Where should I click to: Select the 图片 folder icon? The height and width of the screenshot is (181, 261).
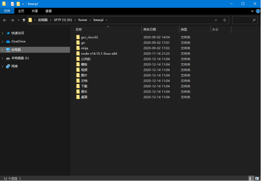click(78, 75)
